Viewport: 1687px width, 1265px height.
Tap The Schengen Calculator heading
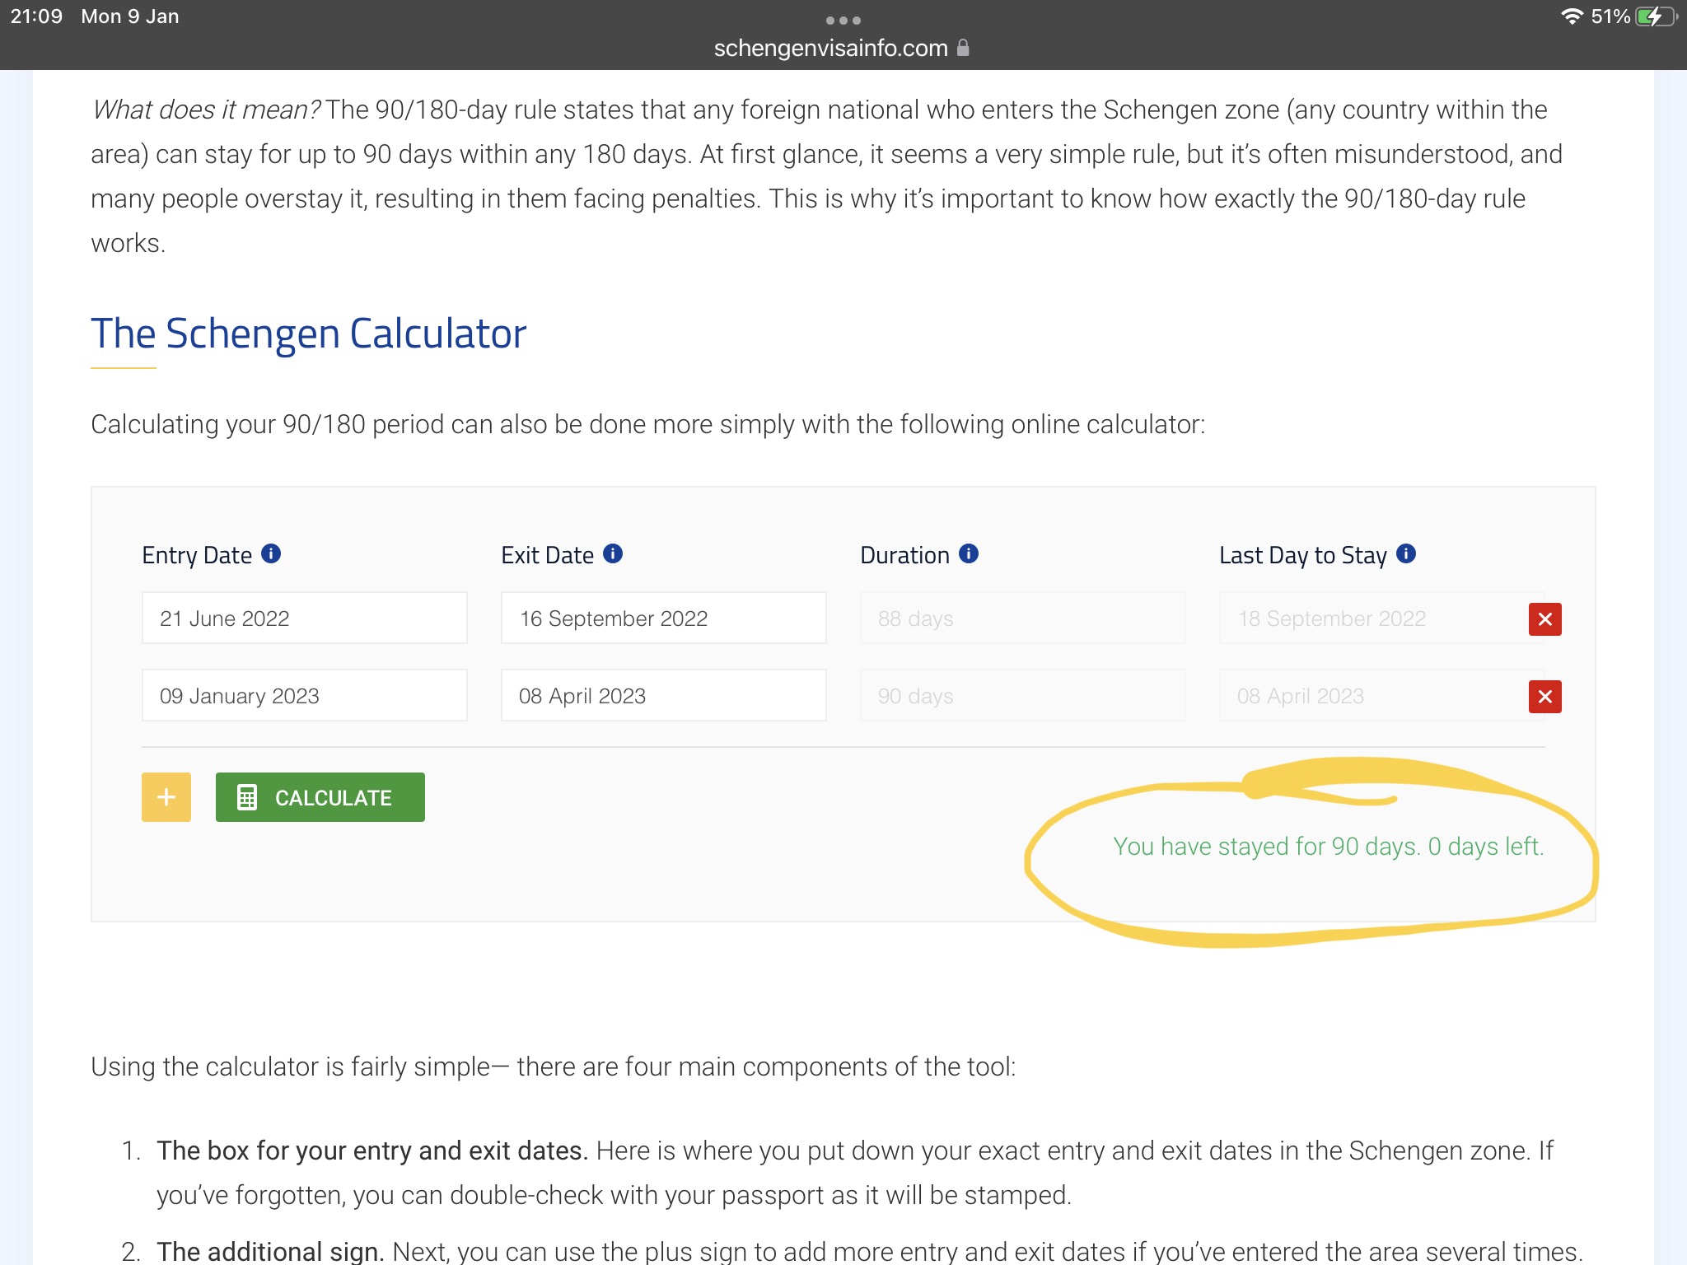(x=308, y=334)
